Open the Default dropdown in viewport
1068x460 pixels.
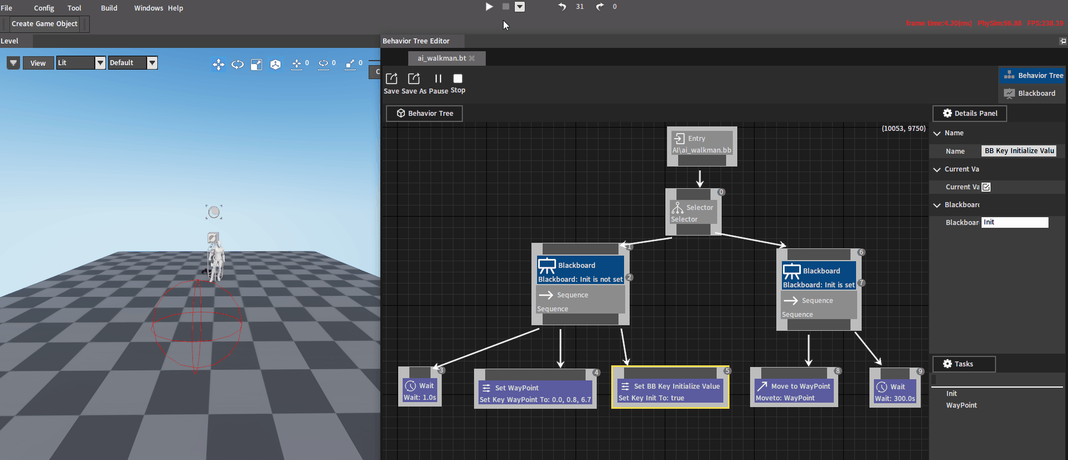(152, 63)
